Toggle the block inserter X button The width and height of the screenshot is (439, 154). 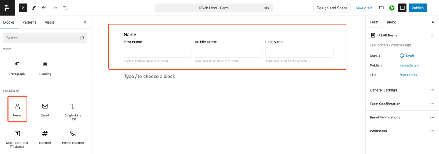pyautogui.click(x=23, y=8)
